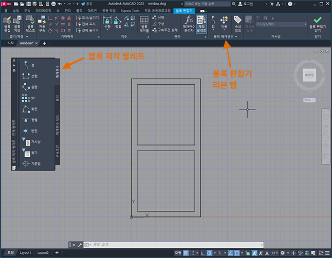Toggle the 제작 팔레트 (Authoring Palettes) ribbon button
This screenshot has width=332, height=258.
point(201,24)
